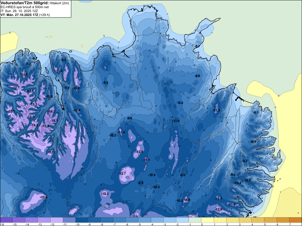The width and height of the screenshot is (302, 226).
Task: Click the -5.7 temperature label
Action: 197,47
